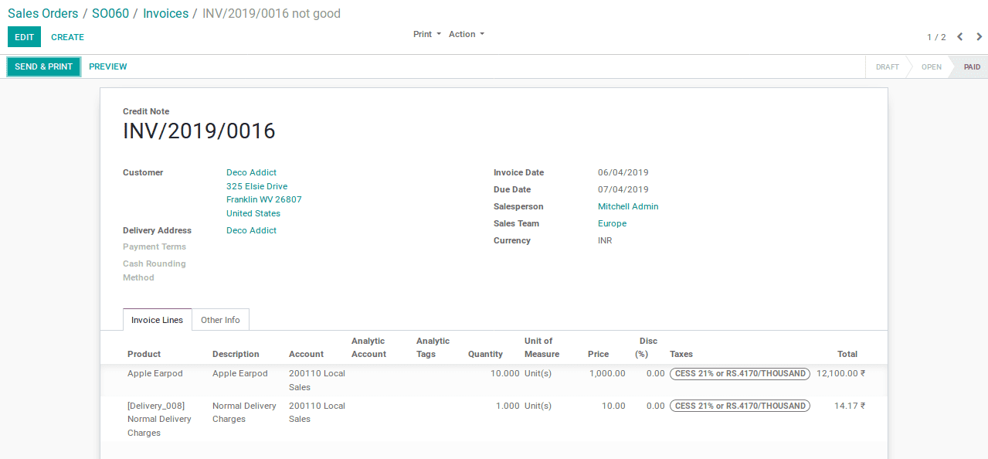Image resolution: width=988 pixels, height=459 pixels.
Task: Sort by Product column header
Action: [144, 354]
